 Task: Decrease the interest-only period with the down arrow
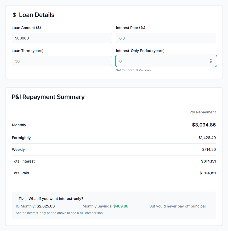(211, 62)
